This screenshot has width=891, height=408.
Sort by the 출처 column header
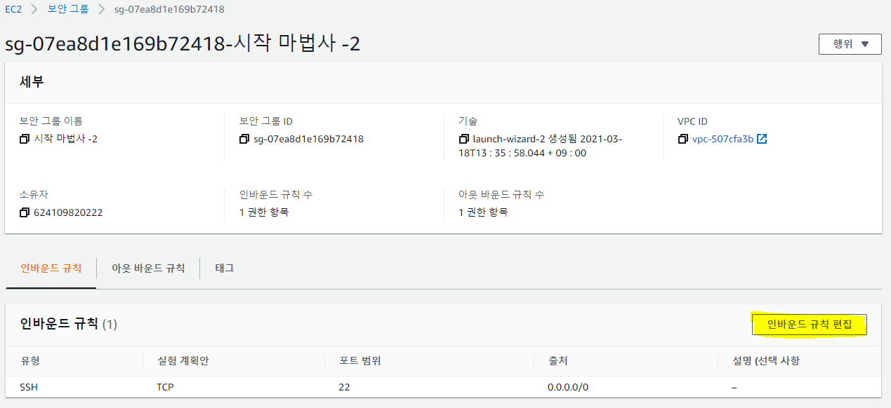(557, 361)
